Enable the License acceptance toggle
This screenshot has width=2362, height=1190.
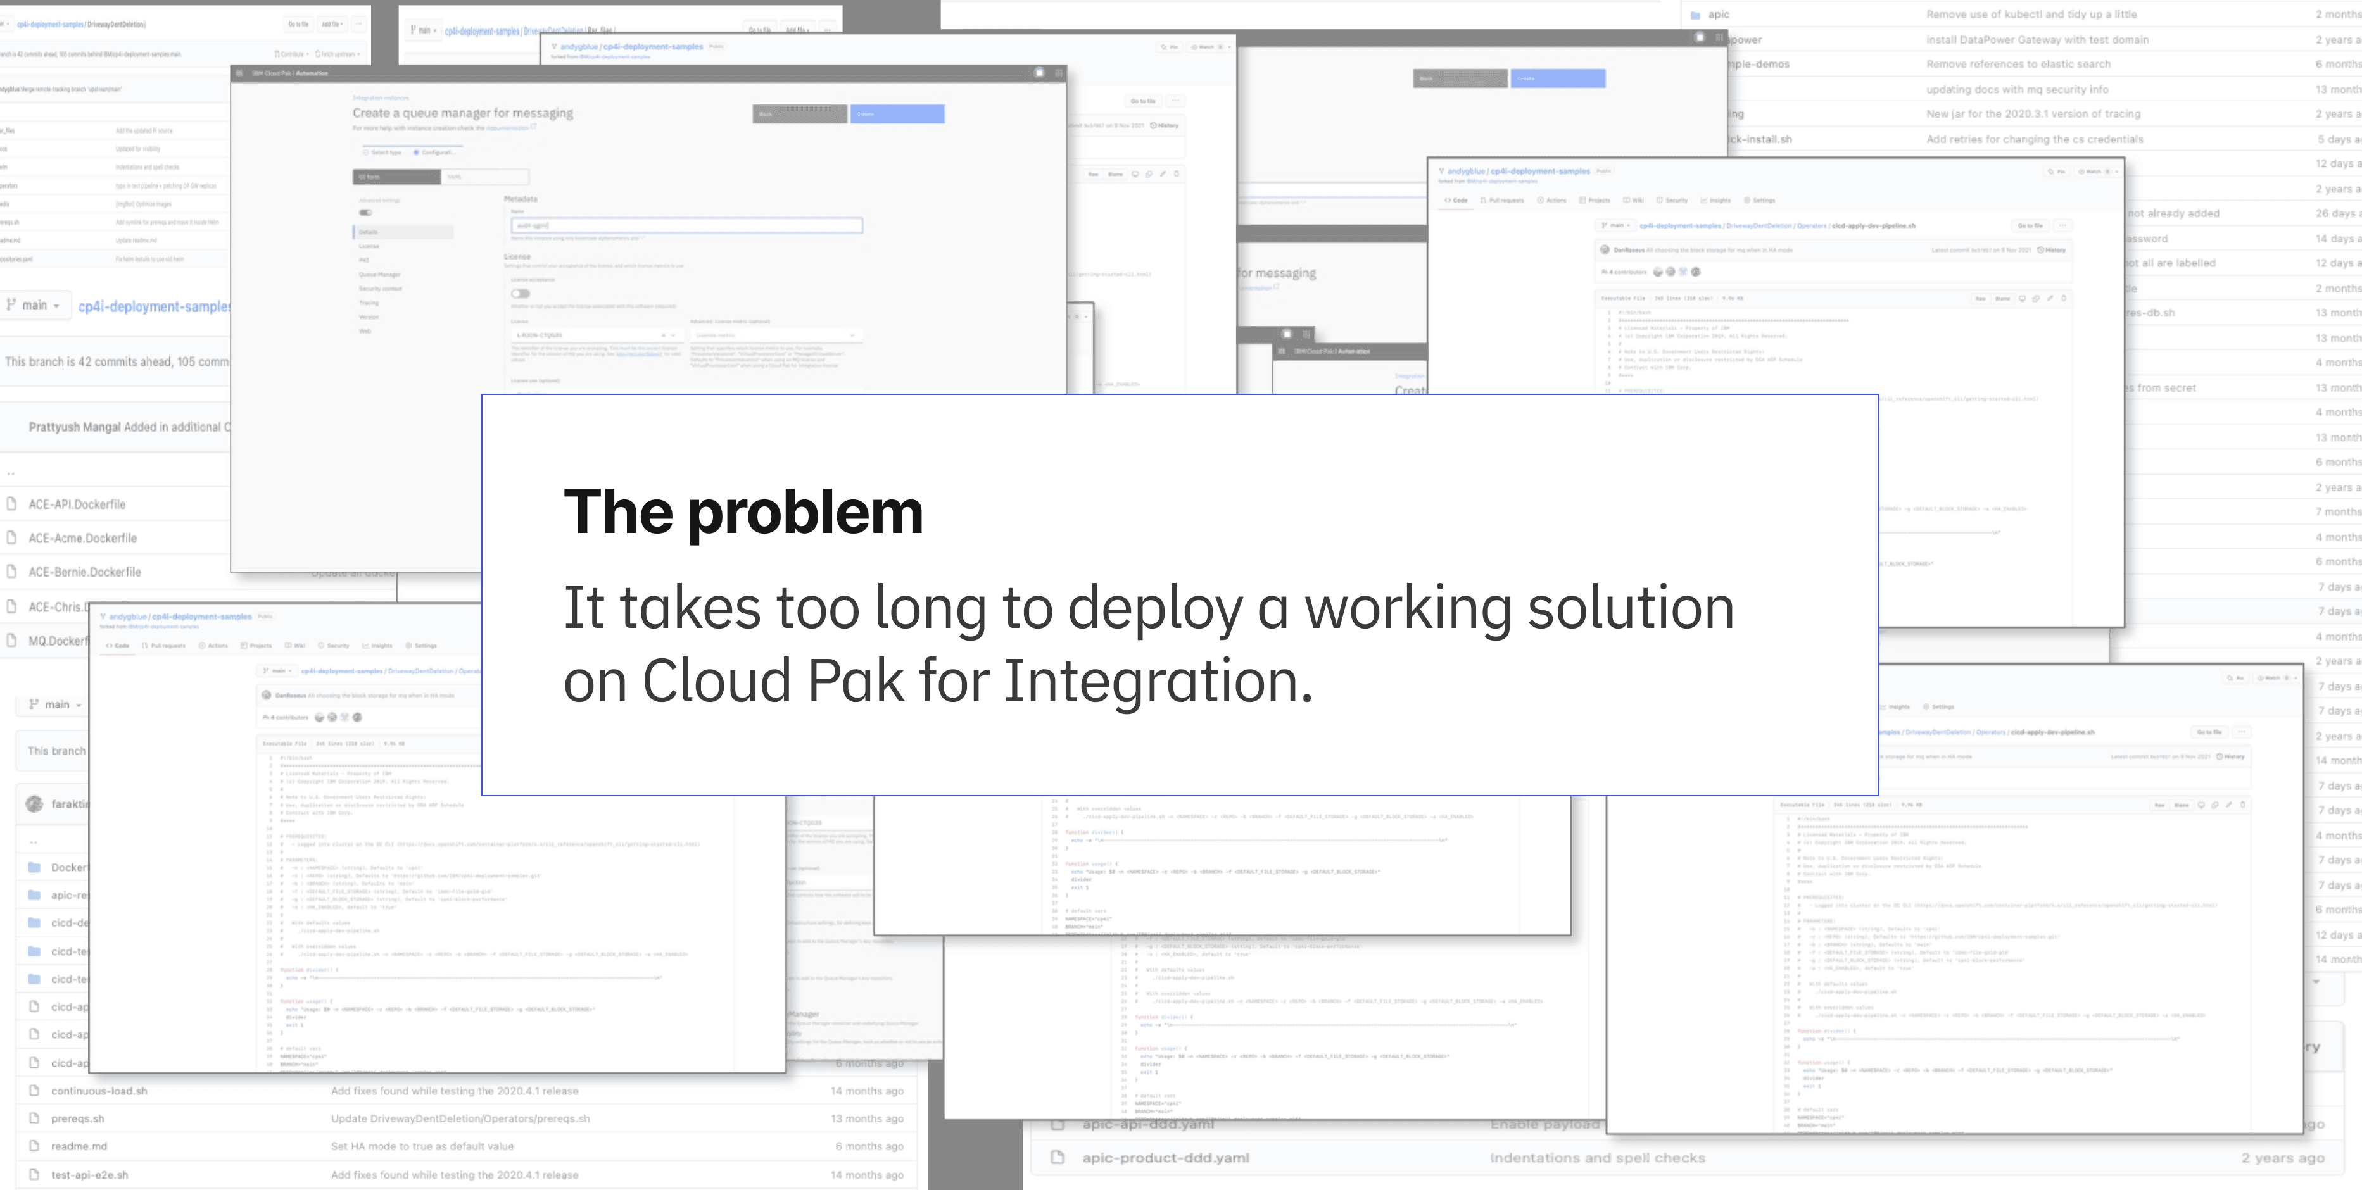coord(521,293)
